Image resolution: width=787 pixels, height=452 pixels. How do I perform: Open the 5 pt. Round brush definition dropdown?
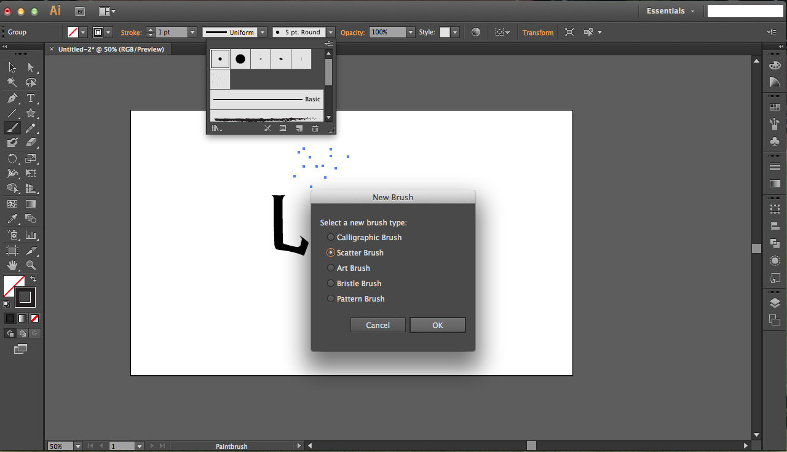pos(331,33)
